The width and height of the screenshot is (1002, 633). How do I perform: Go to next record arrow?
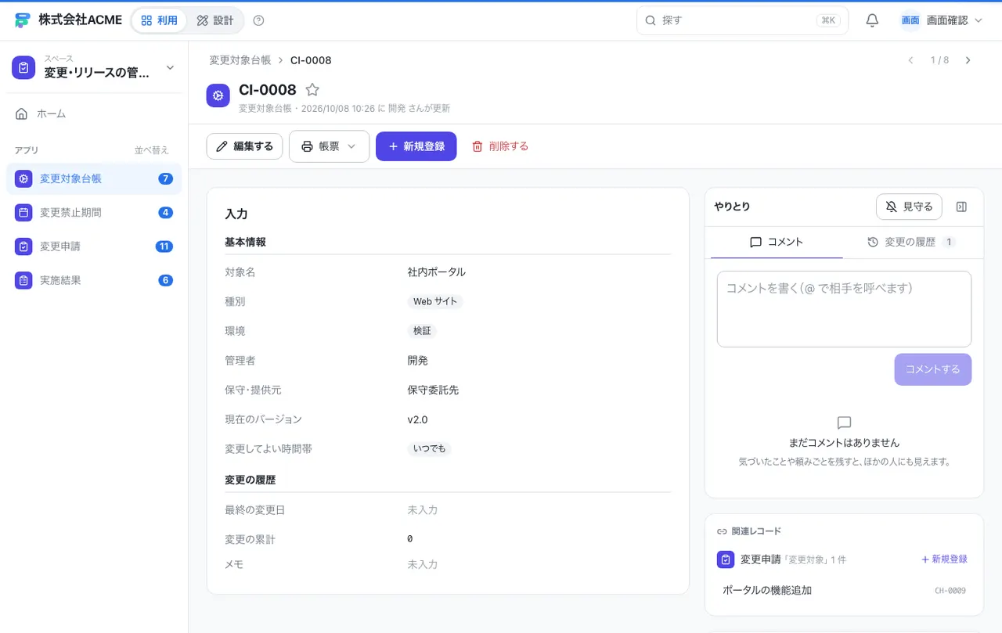[x=968, y=60]
